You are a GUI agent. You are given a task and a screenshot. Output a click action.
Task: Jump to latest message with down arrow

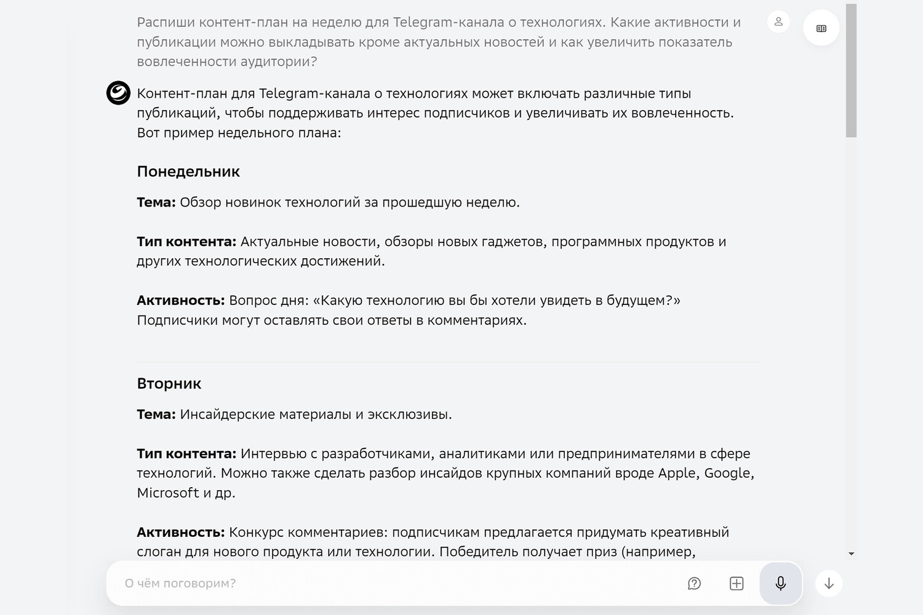pos(829,584)
